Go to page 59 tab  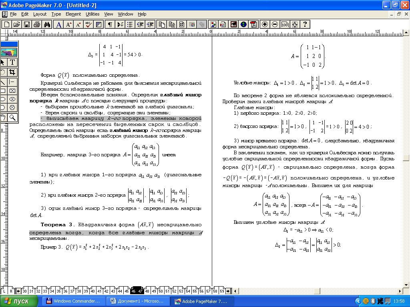tap(222, 291)
